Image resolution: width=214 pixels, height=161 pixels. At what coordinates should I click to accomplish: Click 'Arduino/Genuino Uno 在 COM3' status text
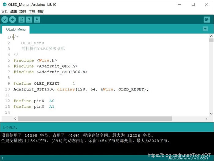click(x=188, y=159)
